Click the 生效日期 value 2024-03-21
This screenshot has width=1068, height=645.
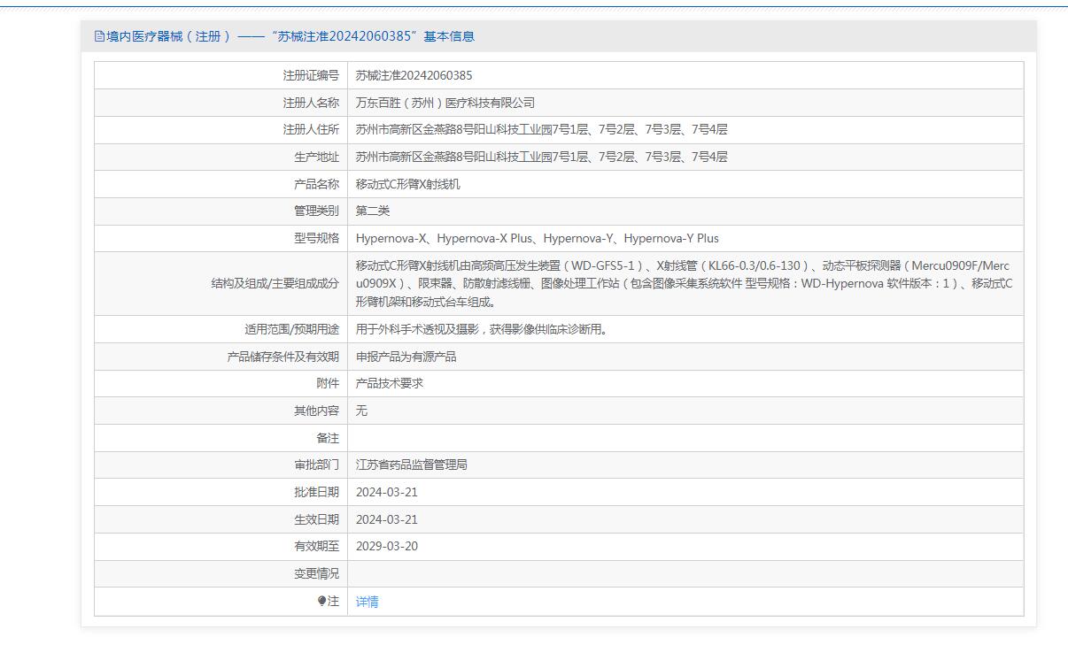tap(386, 519)
